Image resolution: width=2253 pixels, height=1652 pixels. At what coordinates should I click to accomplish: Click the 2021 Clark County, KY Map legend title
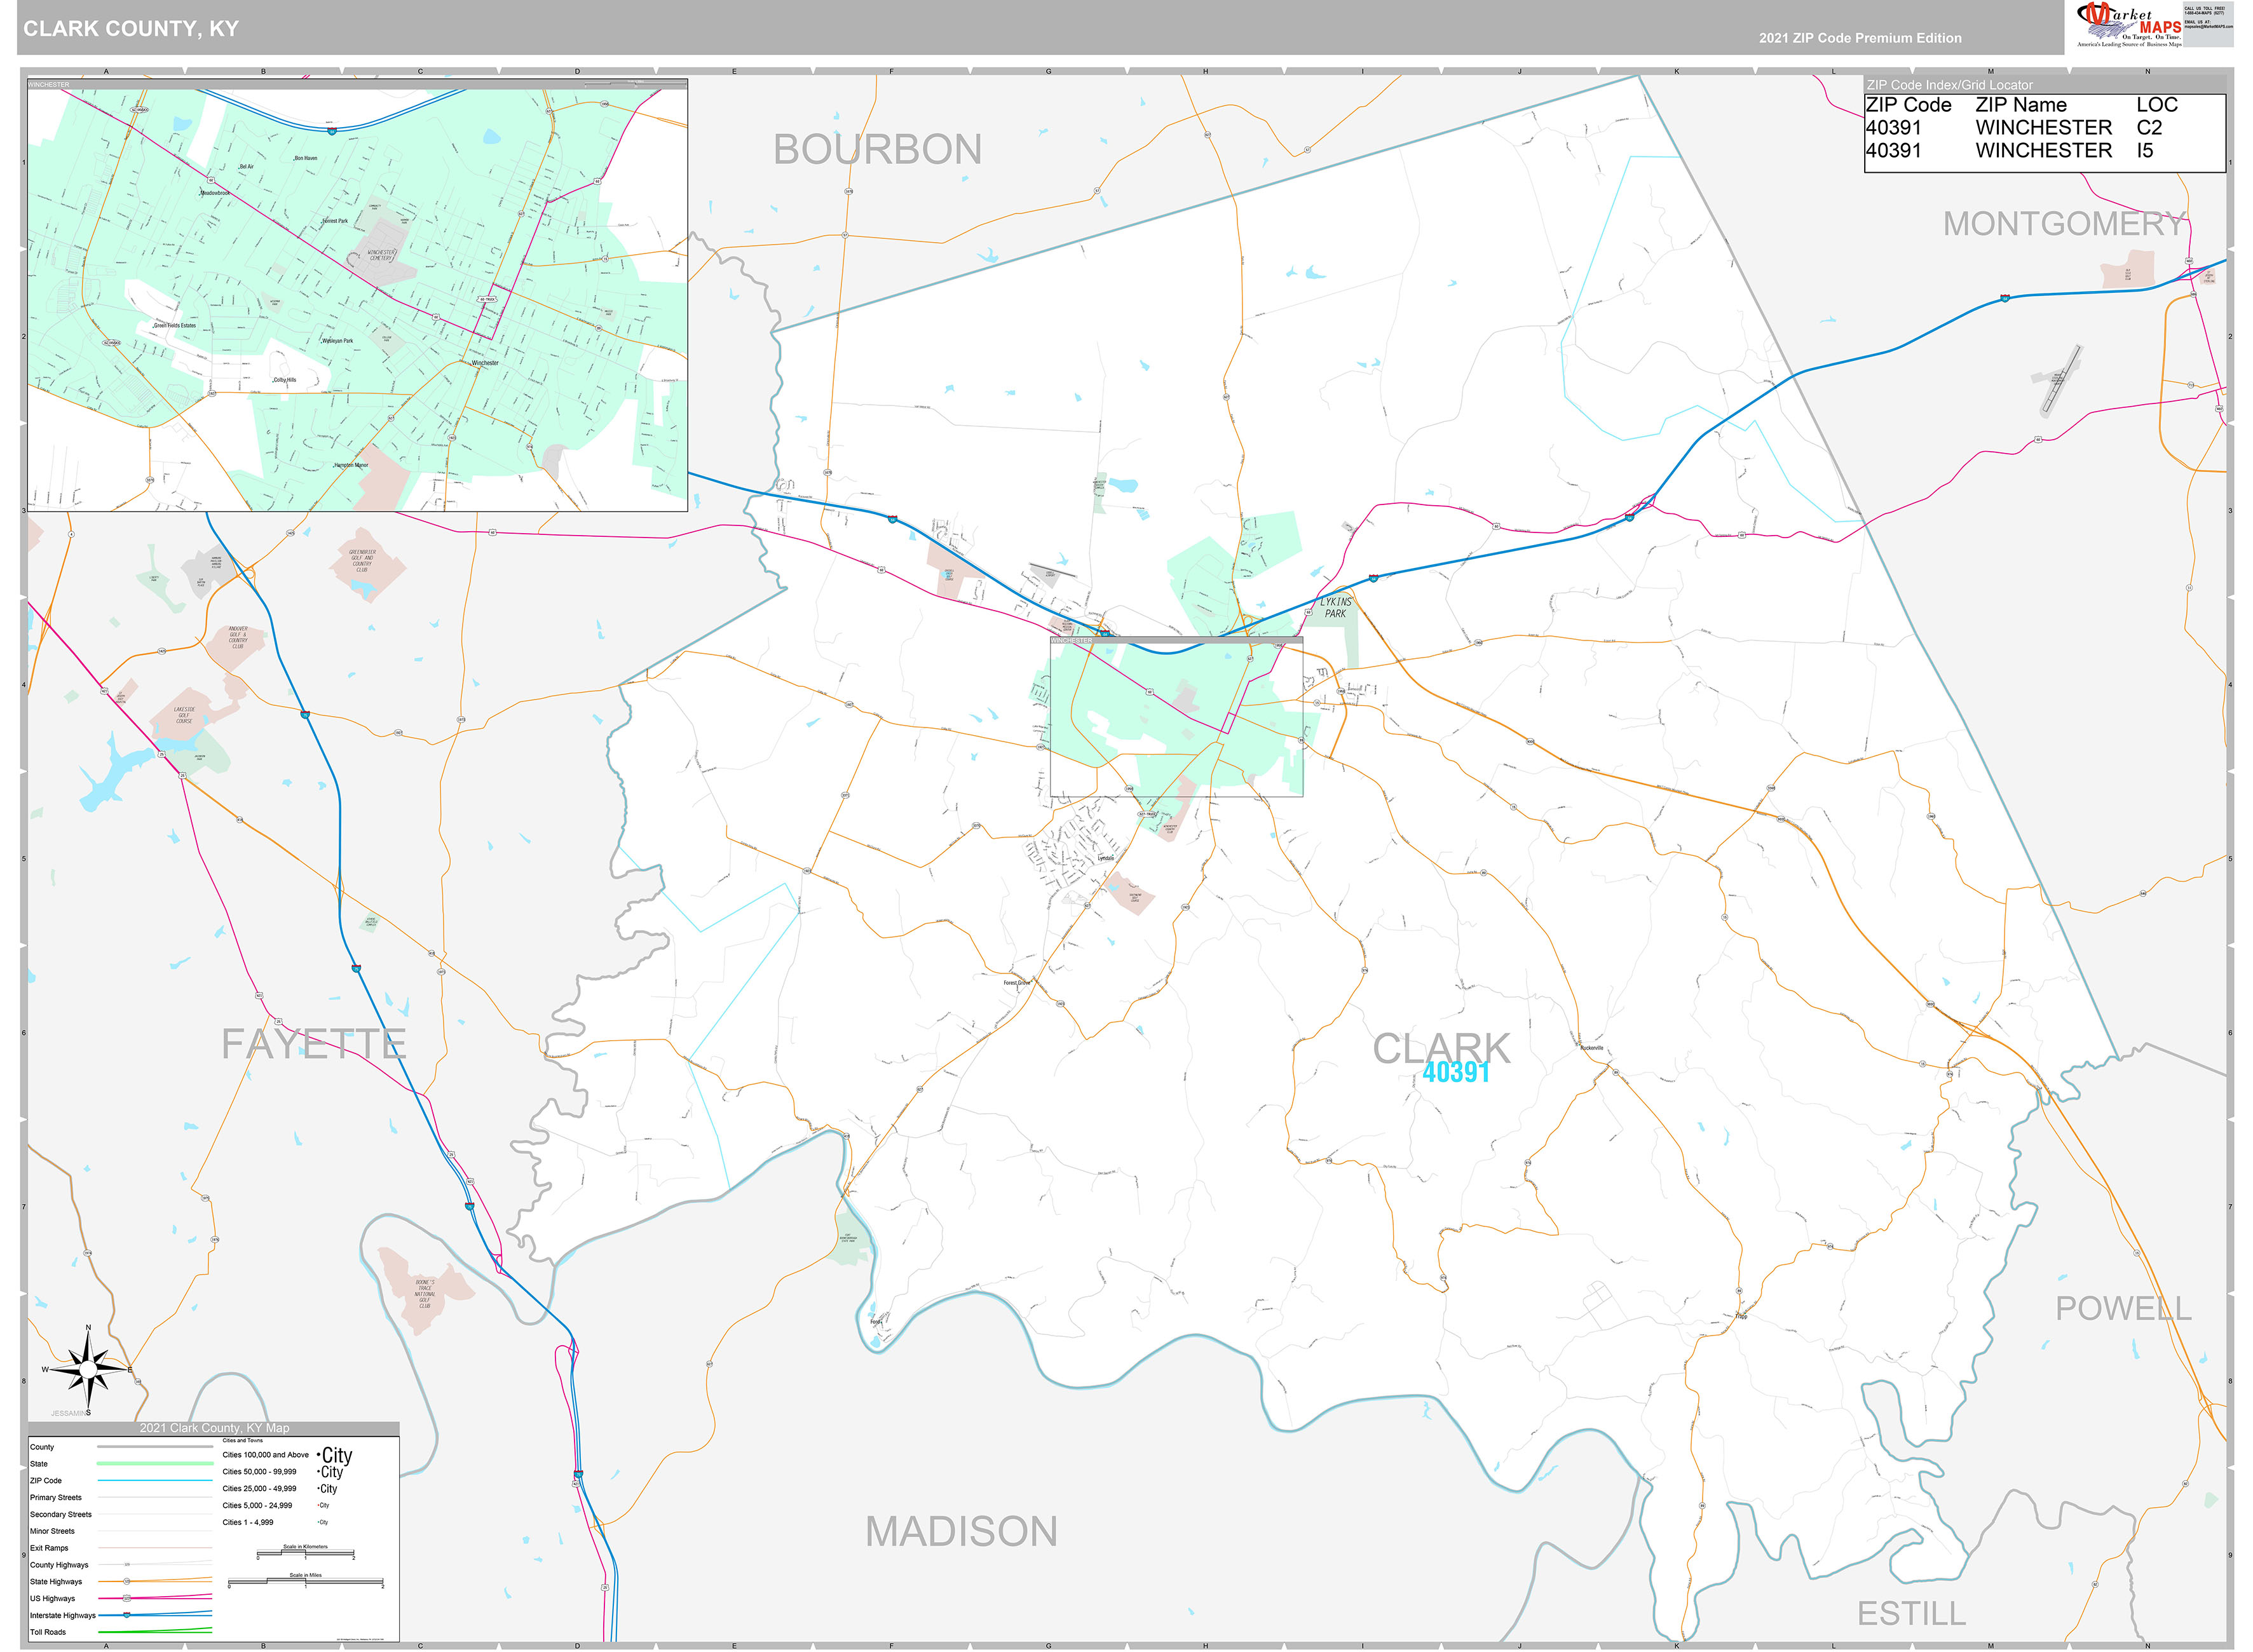coord(214,1428)
